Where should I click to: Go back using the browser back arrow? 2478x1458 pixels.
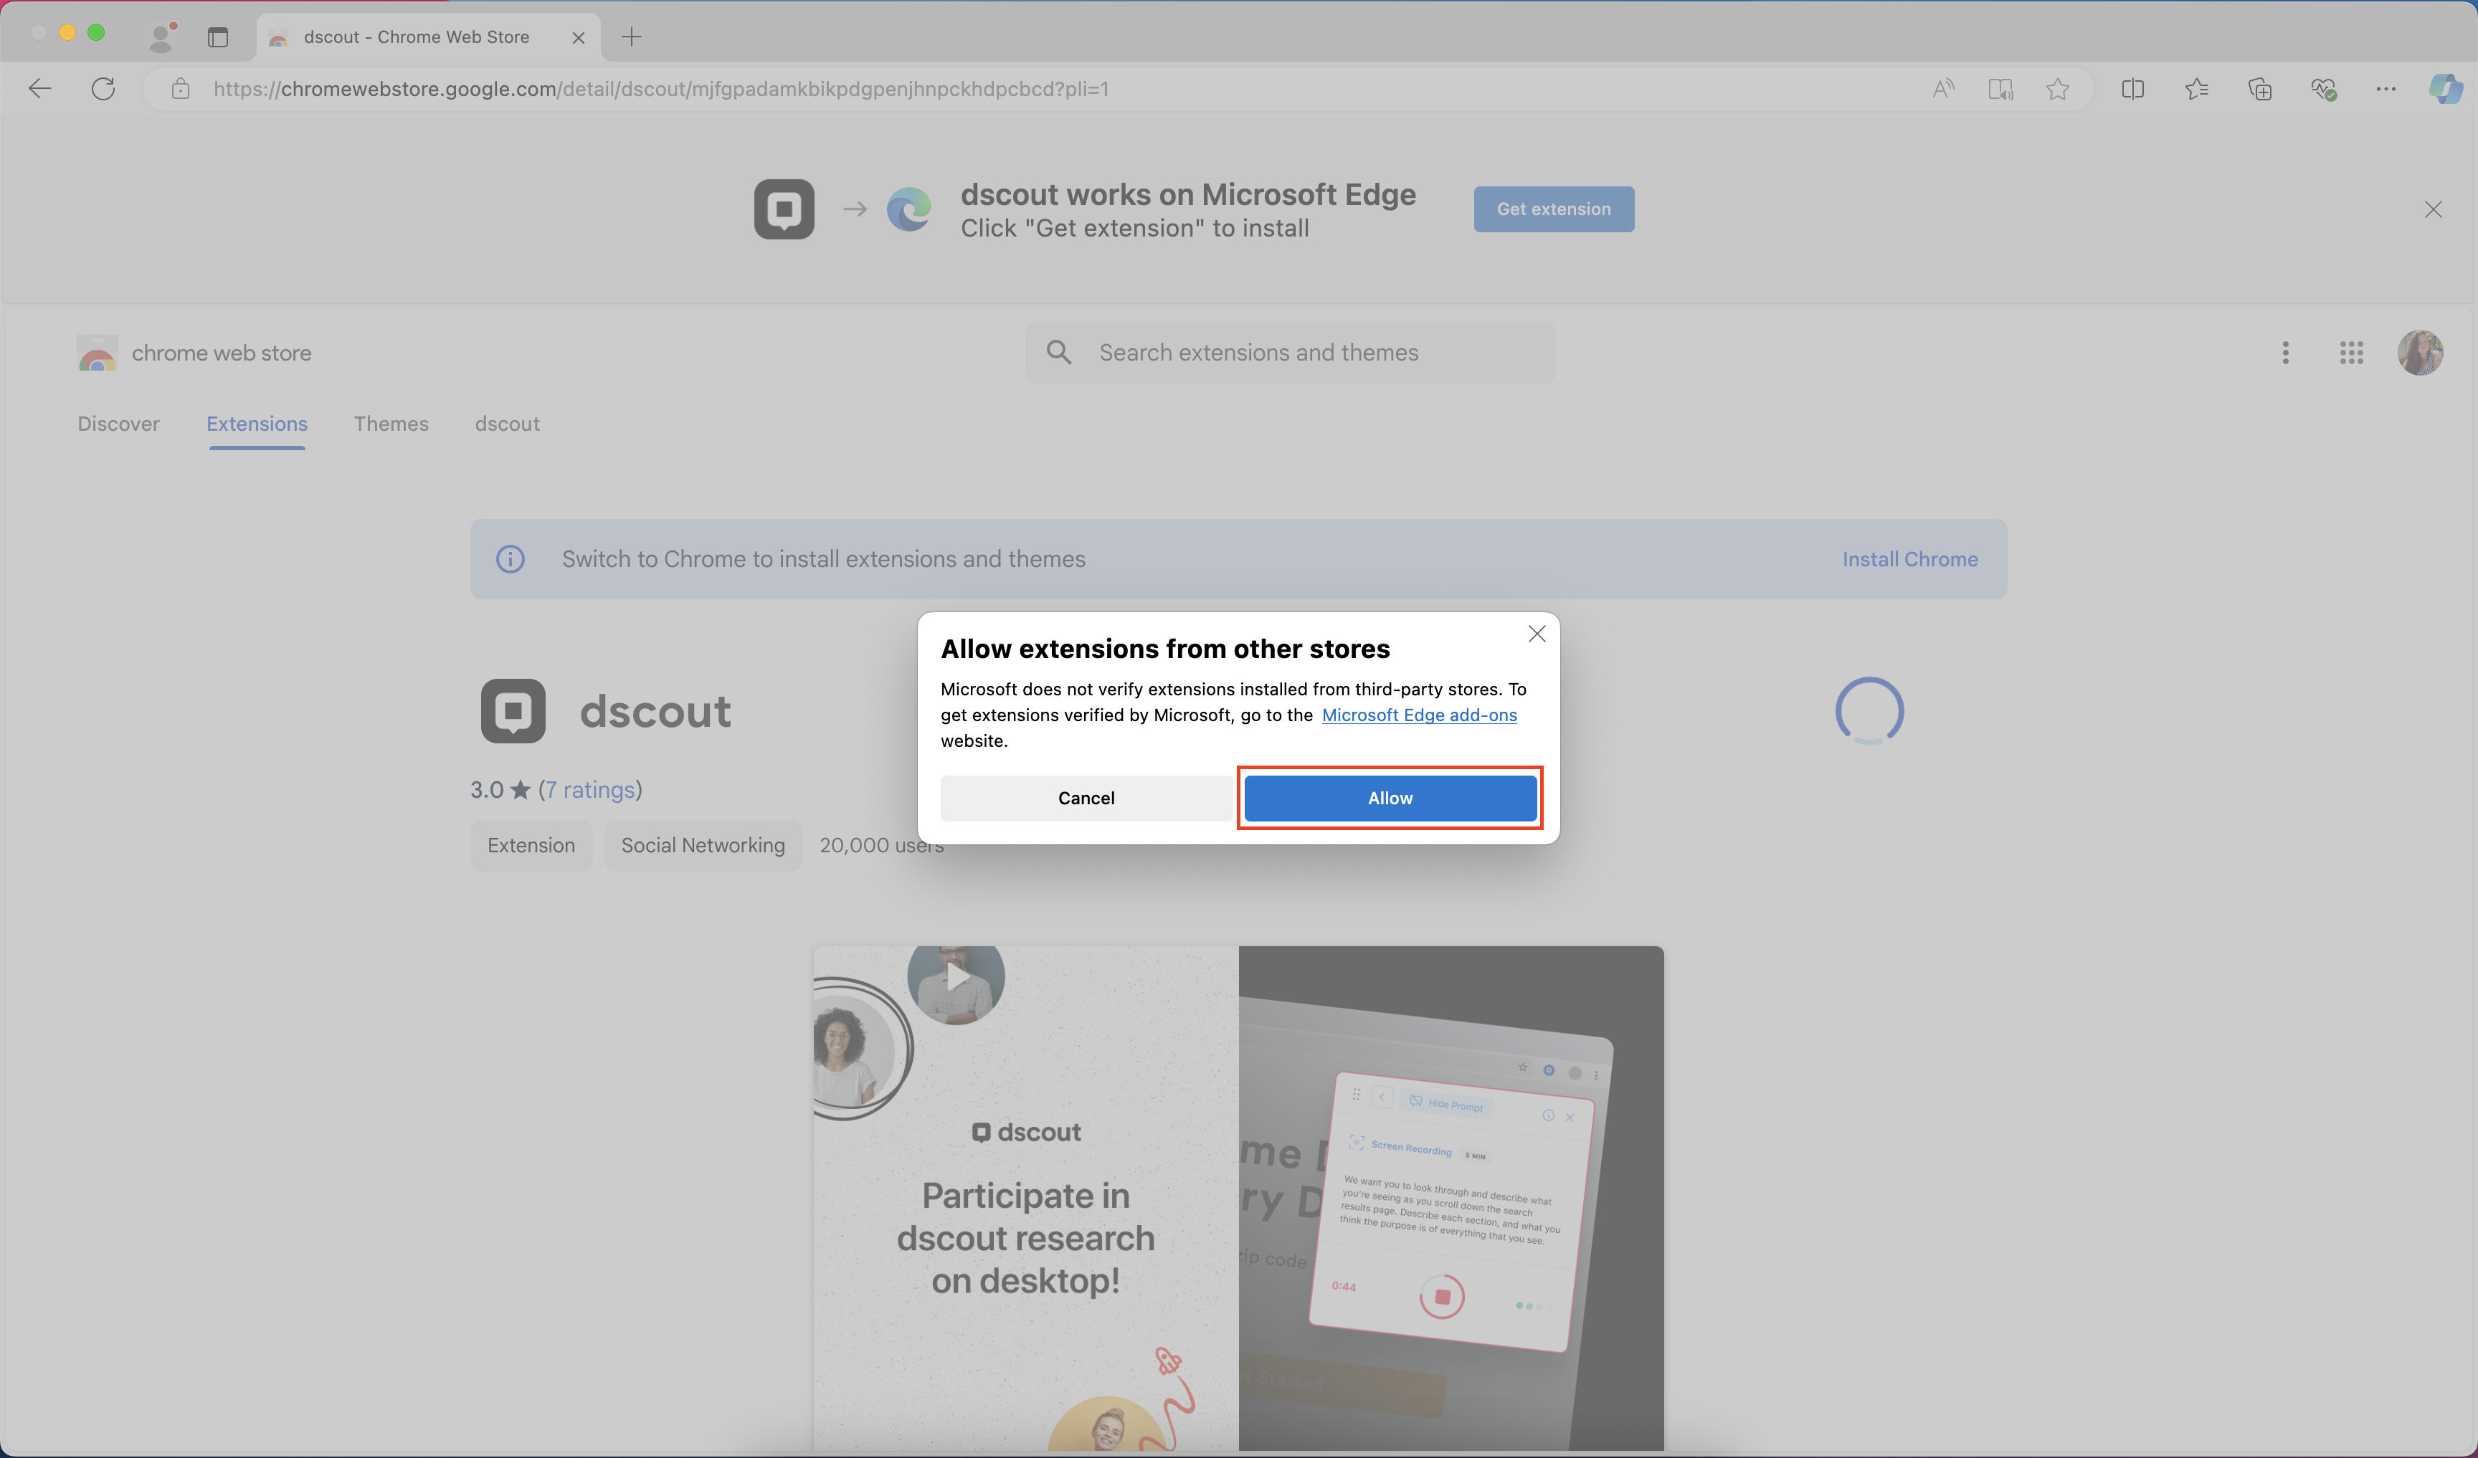tap(39, 88)
